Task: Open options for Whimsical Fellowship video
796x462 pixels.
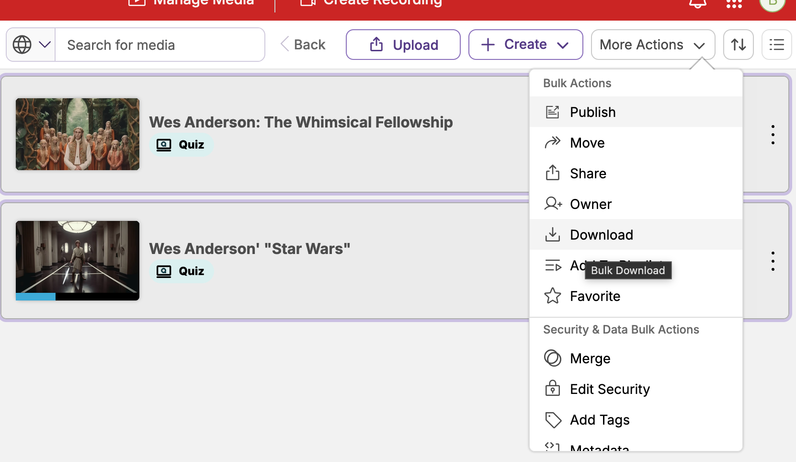Action: (773, 135)
